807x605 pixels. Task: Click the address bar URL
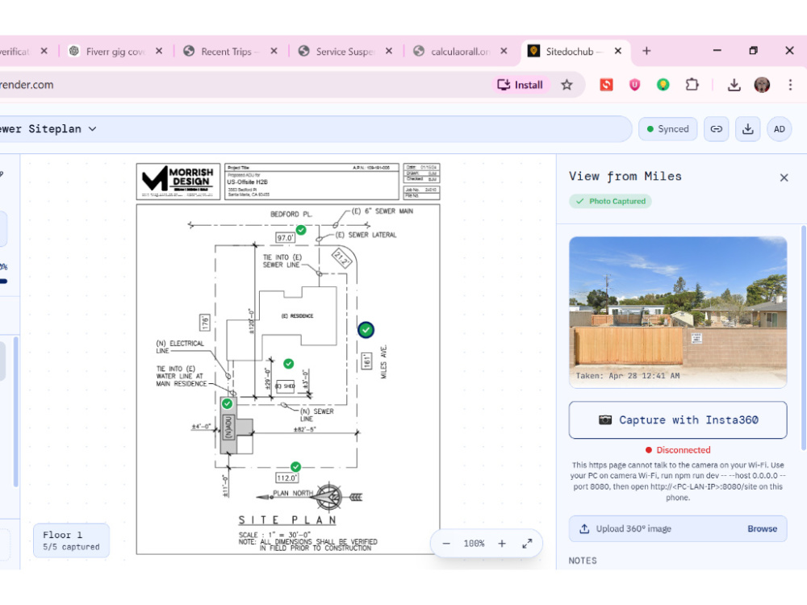pos(27,85)
